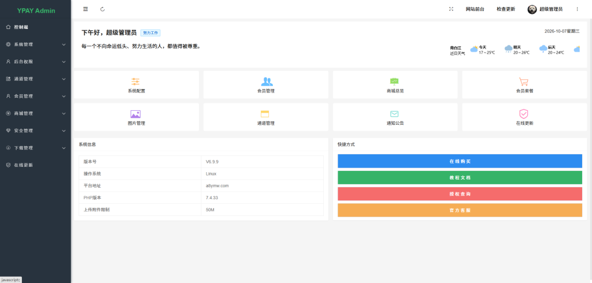Click the 快捷方式 panel heading
Image resolution: width=592 pixels, height=283 pixels.
[x=346, y=144]
